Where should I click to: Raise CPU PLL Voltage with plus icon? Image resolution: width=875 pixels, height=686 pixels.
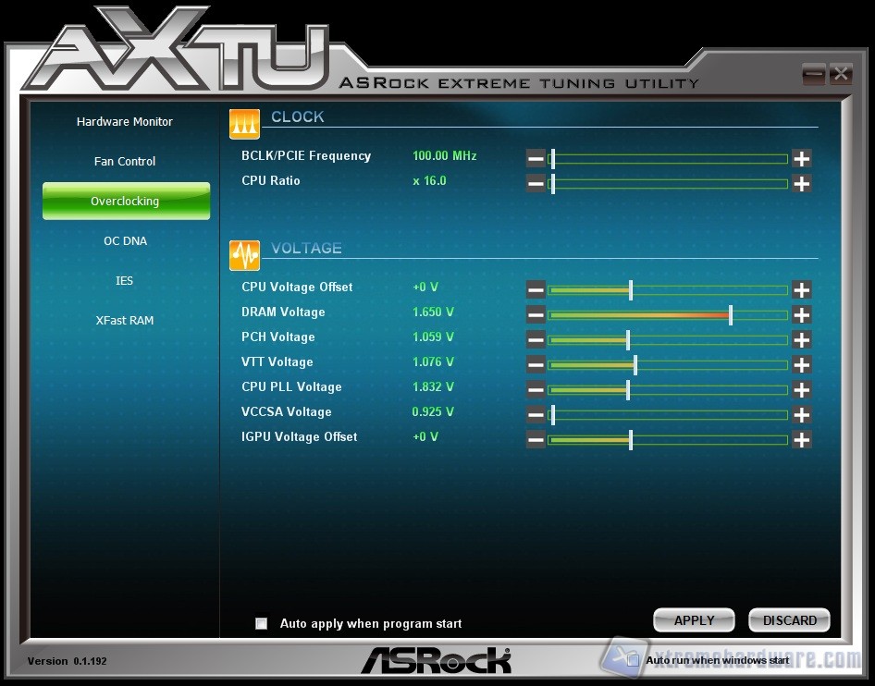[x=801, y=389]
